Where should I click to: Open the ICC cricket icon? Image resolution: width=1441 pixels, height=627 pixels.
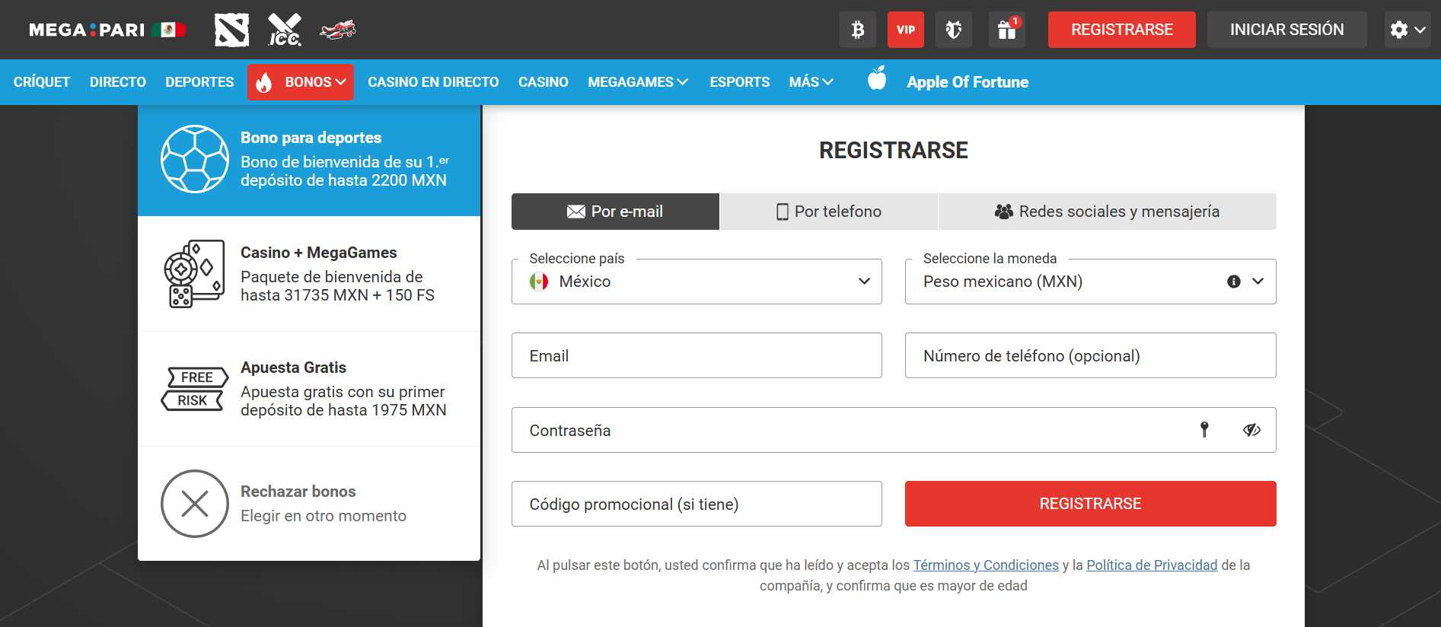click(285, 30)
